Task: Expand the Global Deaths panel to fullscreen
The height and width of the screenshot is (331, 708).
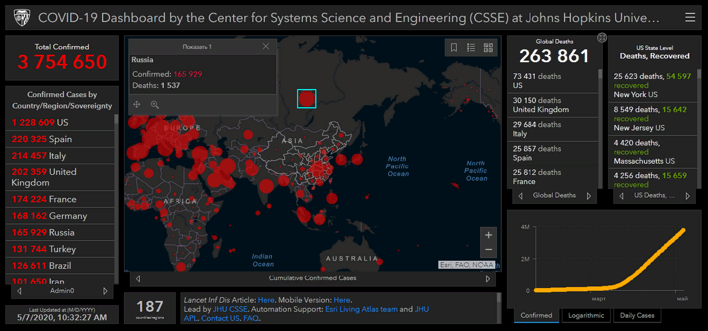Action: (x=602, y=37)
